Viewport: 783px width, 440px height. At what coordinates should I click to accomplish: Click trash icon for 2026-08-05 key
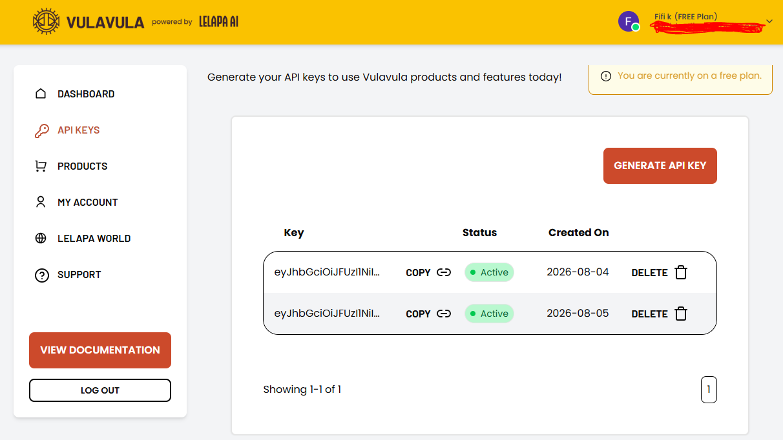[681, 314]
